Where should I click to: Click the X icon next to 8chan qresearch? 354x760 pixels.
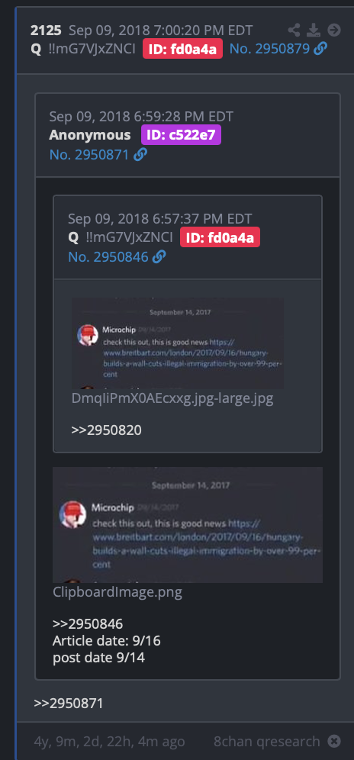(x=334, y=741)
